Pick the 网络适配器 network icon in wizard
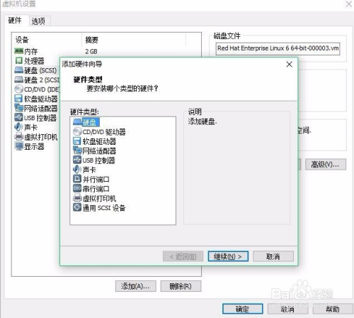The image size is (354, 318). [x=77, y=150]
